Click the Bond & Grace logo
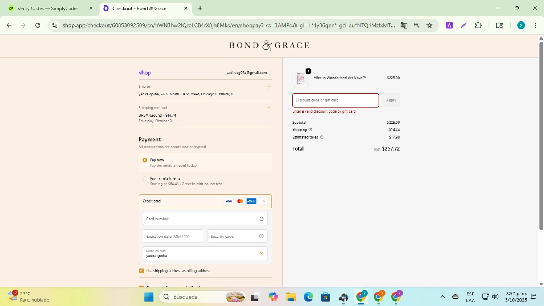The image size is (544, 306). [269, 46]
